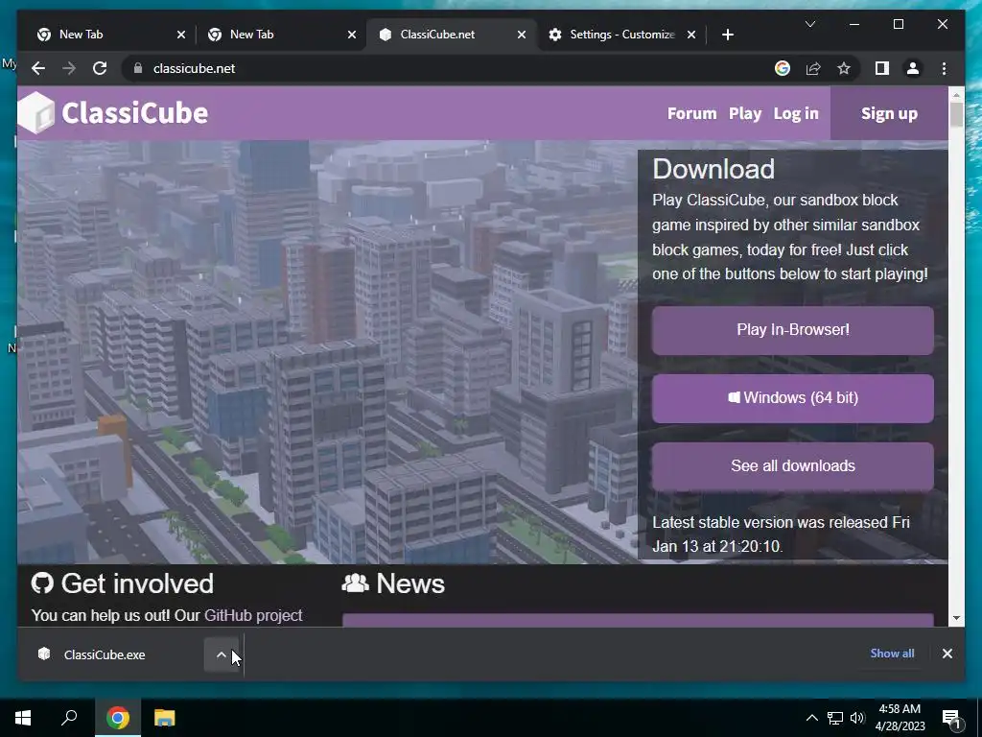The width and height of the screenshot is (982, 737).
Task: Show all downloads
Action: [x=892, y=653]
